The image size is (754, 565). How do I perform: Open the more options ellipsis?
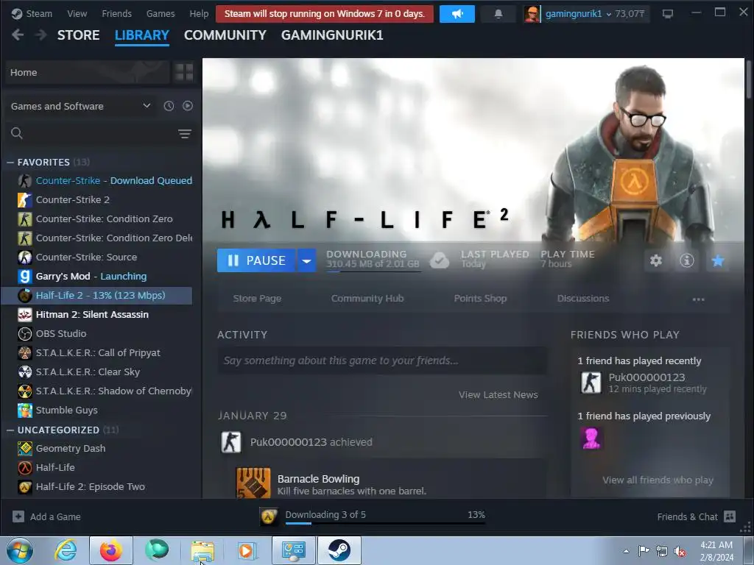698,299
